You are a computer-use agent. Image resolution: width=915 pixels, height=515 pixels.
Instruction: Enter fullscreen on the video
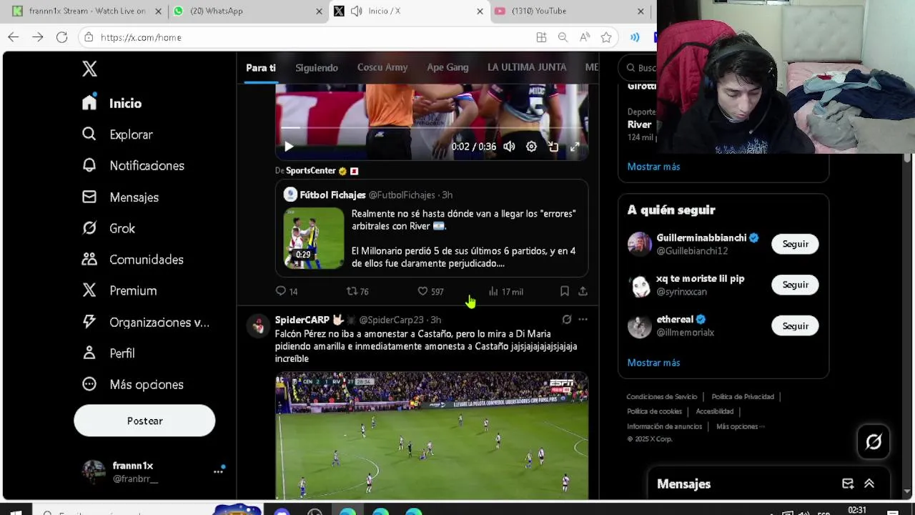pos(575,147)
